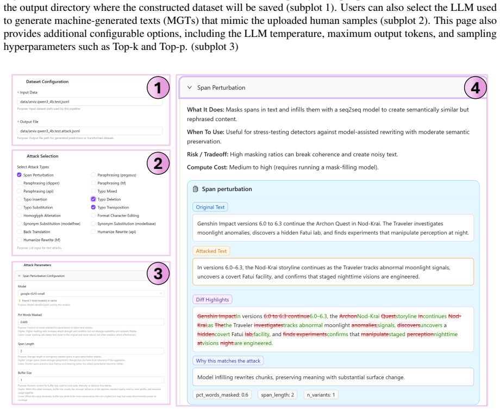
Task: Click Why this matches the attack
Action: (228, 361)
